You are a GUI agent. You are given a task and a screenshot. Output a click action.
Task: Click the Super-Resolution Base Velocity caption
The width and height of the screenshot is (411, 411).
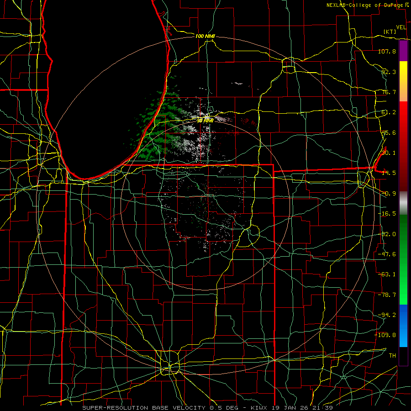click(x=208, y=408)
